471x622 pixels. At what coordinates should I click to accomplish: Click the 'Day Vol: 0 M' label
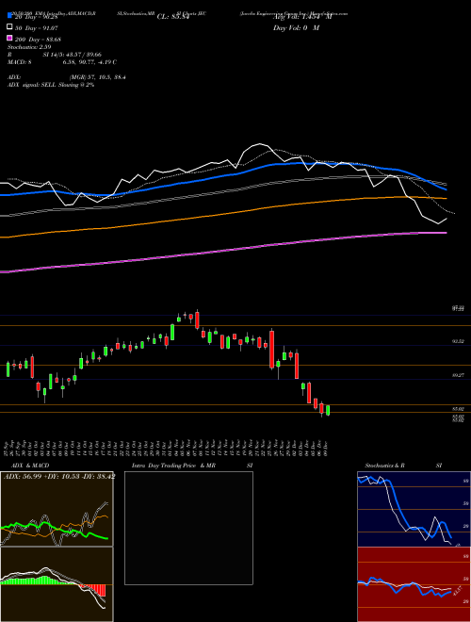[296, 28]
